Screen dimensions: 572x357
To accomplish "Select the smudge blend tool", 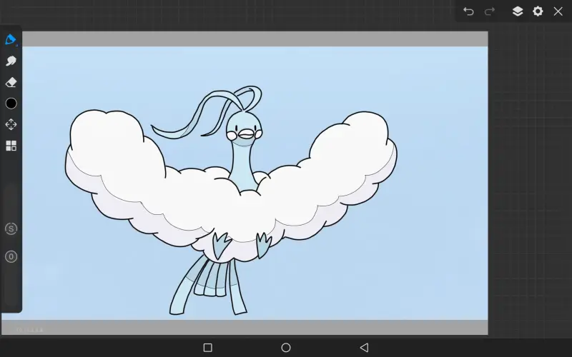I will pyautogui.click(x=11, y=61).
